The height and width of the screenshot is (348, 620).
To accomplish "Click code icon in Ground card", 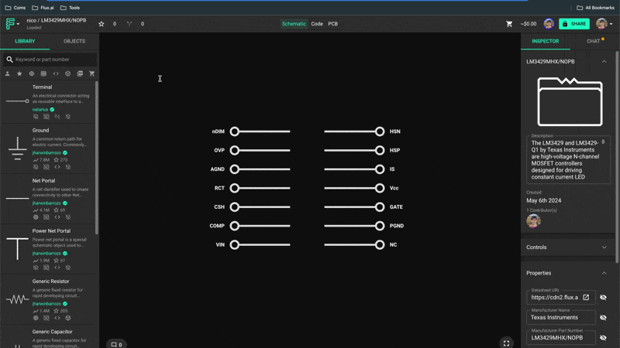I will tap(57, 167).
